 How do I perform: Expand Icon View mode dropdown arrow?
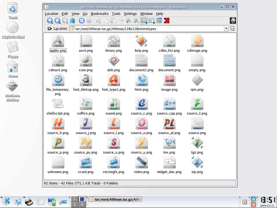[x=146, y=23]
